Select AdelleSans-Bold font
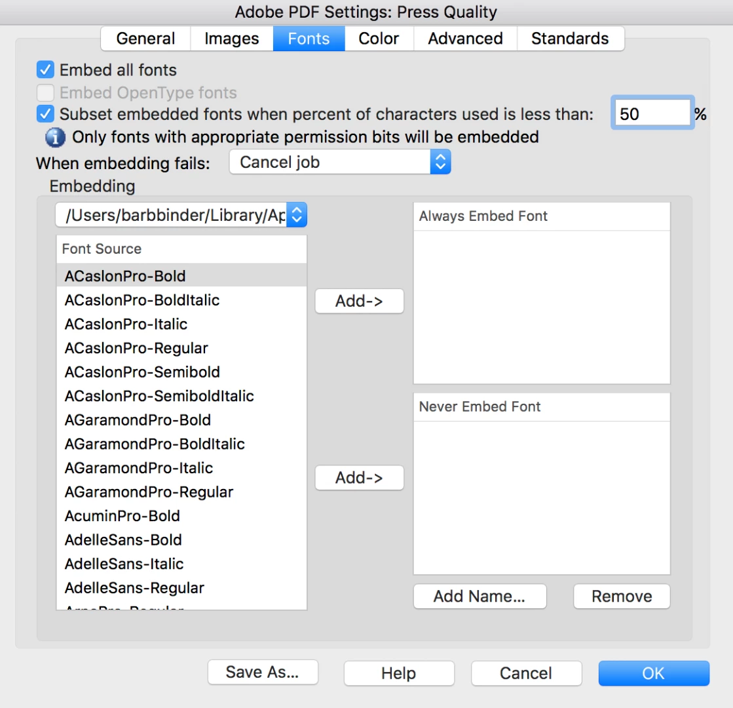The width and height of the screenshot is (733, 708). coord(181,540)
